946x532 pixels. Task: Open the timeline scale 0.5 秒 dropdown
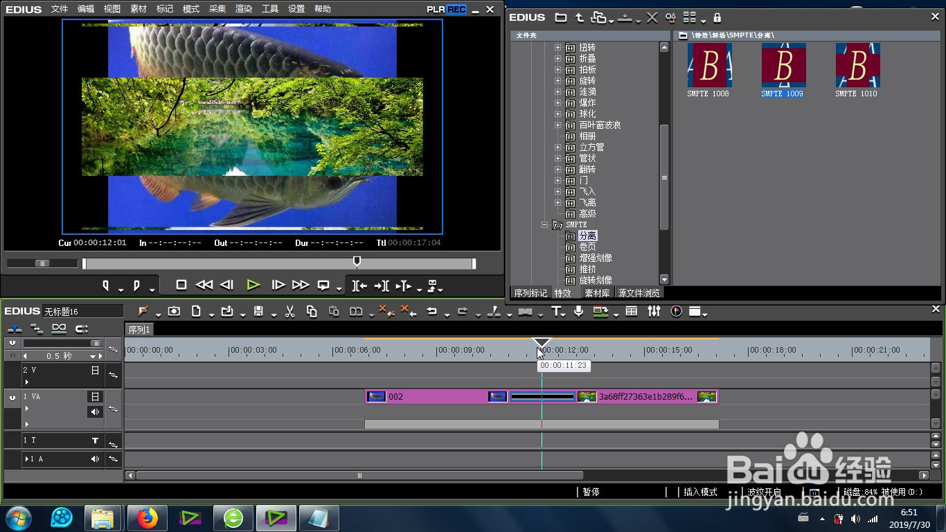(x=92, y=356)
